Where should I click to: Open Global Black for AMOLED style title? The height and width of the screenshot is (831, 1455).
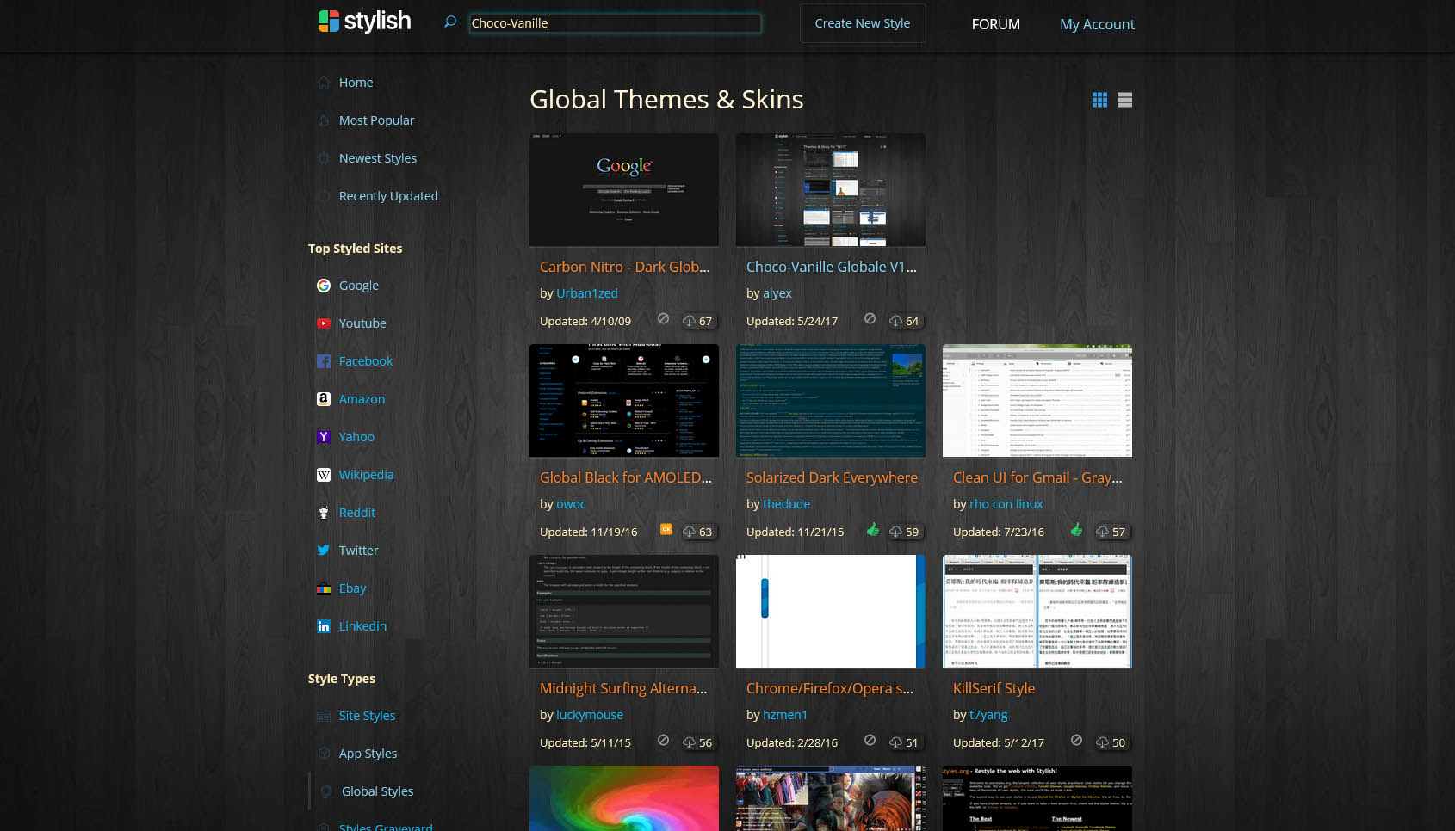[x=625, y=477]
